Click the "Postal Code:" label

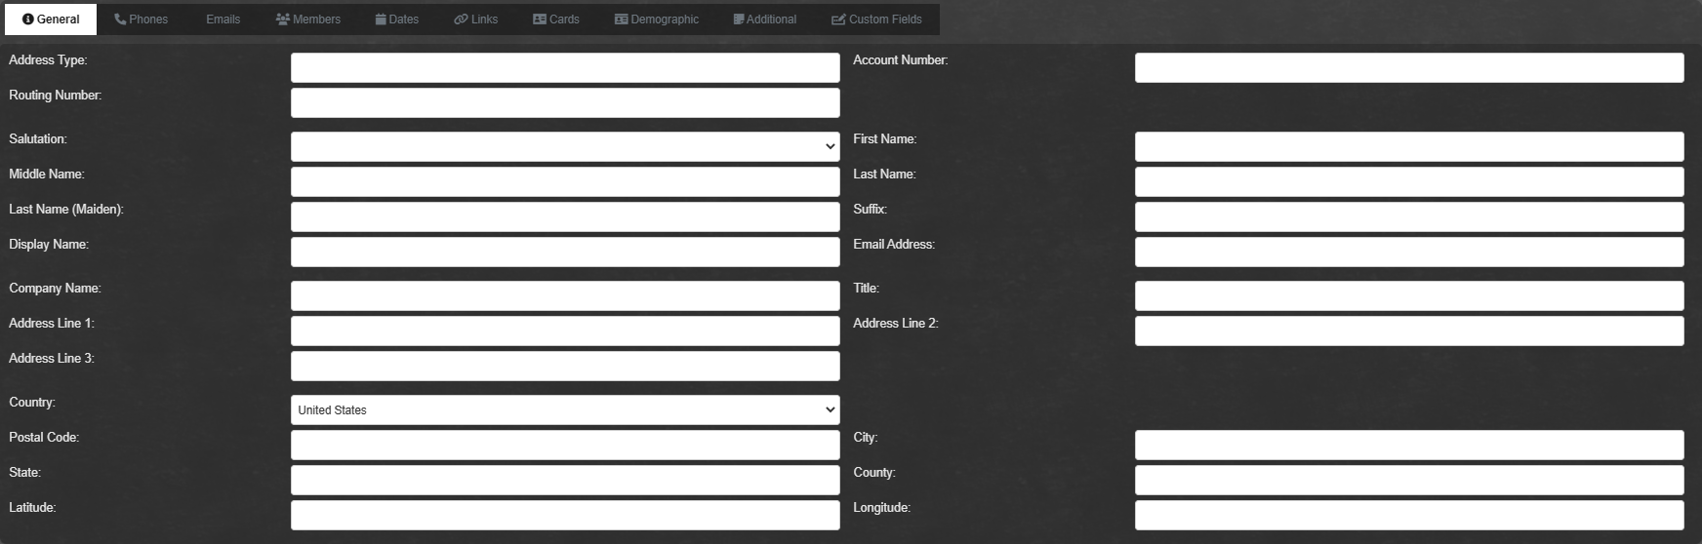click(x=44, y=438)
